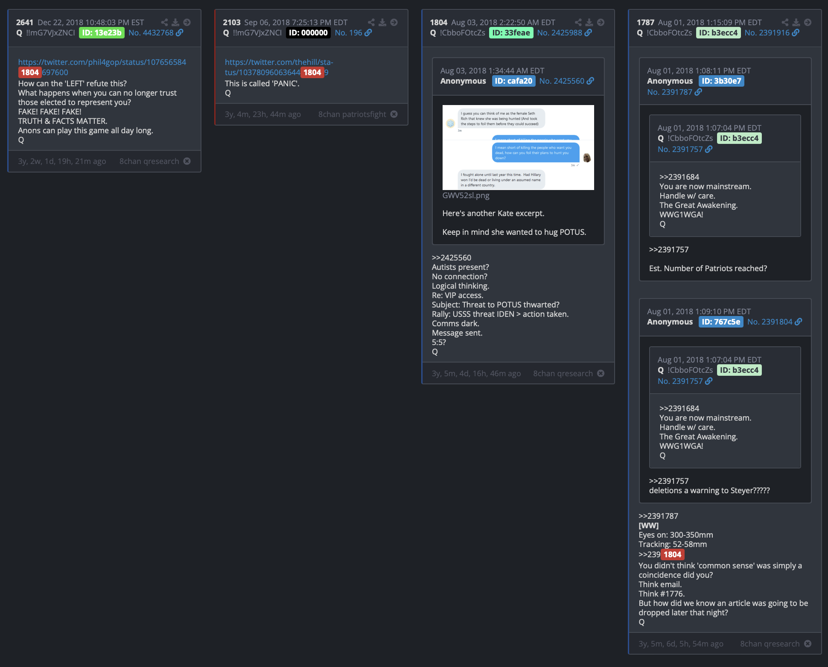The width and height of the screenshot is (828, 667).
Task: Click post number 1787 heading
Action: pyautogui.click(x=645, y=22)
